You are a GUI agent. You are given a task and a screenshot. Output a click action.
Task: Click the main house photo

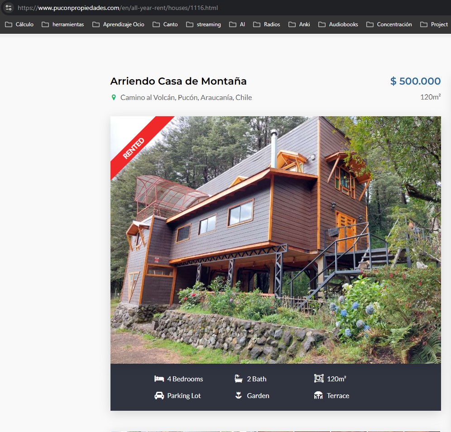[x=276, y=240]
